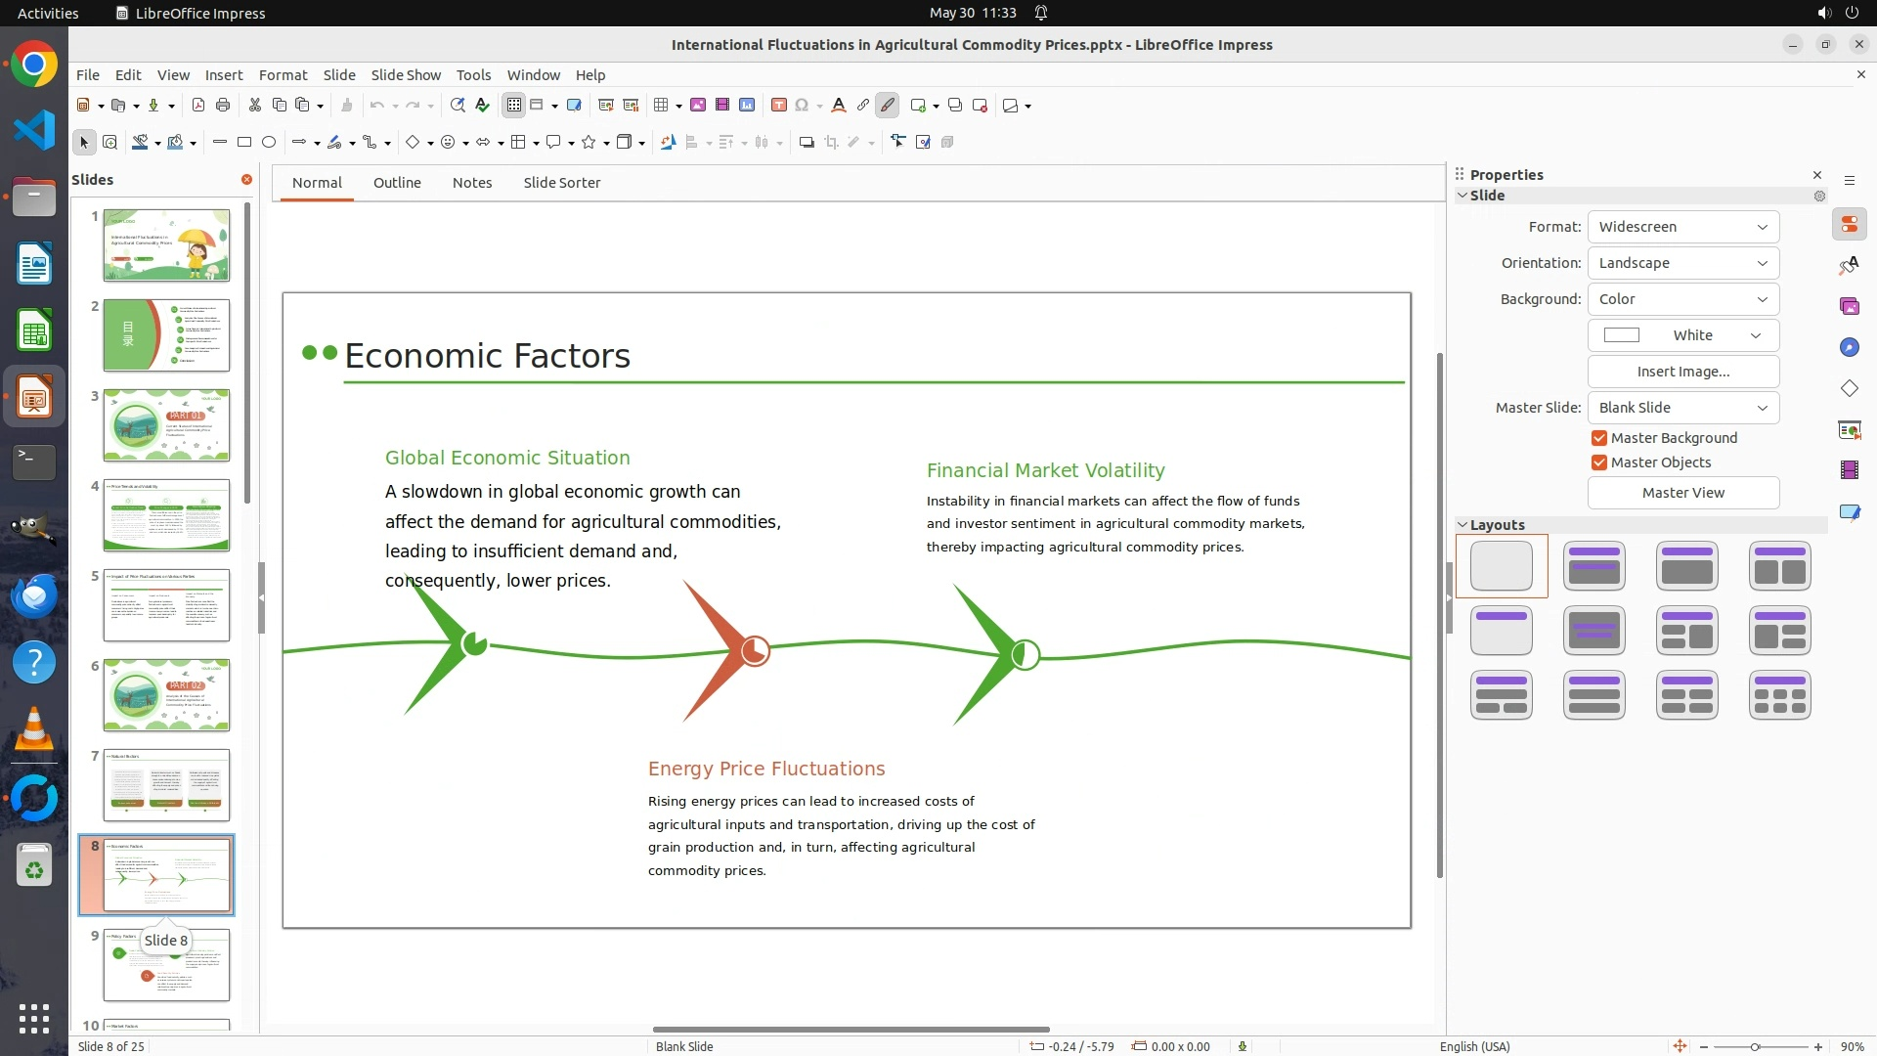Click the Insert Image... button

1682,372
